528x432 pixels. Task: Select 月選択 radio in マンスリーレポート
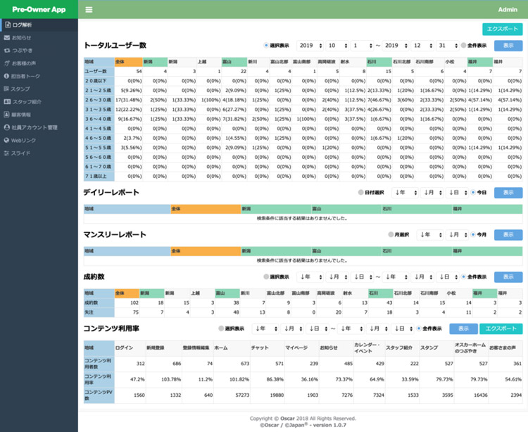coord(391,234)
